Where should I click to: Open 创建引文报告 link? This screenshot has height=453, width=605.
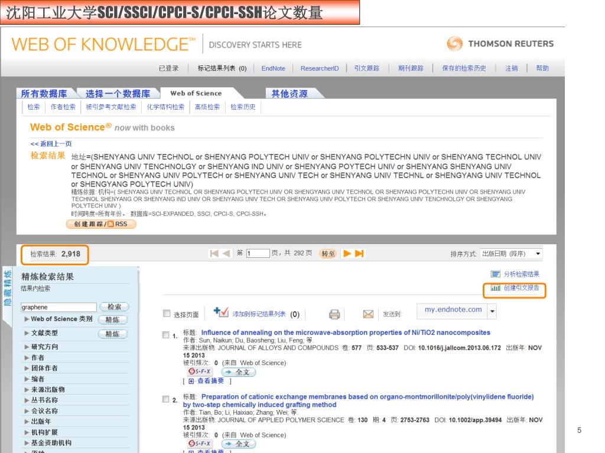click(521, 287)
